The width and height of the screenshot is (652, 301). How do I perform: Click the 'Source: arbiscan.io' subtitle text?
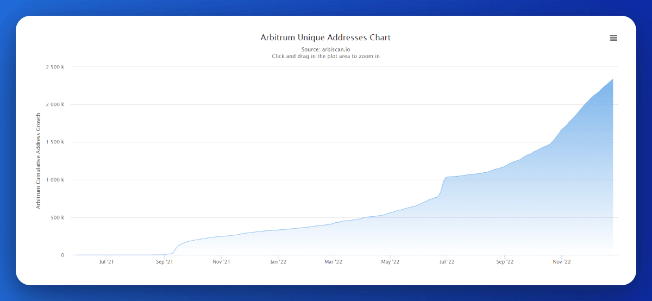tap(325, 49)
